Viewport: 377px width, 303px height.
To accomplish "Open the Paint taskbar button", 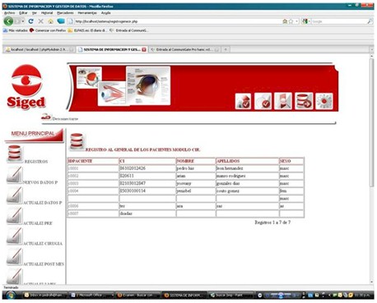I will point(232,296).
